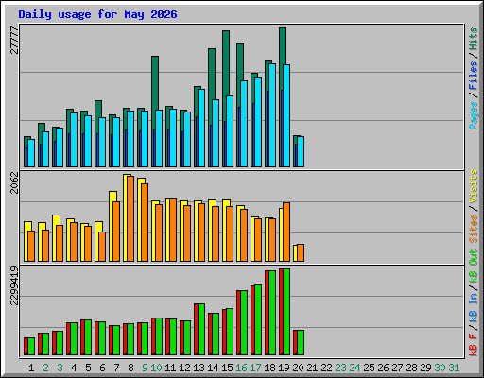Click day 24 on the date axis
This screenshot has width=484, height=378.
click(x=354, y=368)
